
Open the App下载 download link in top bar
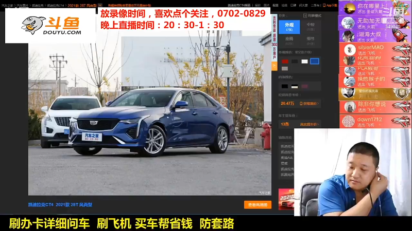pyautogui.click(x=330, y=5)
